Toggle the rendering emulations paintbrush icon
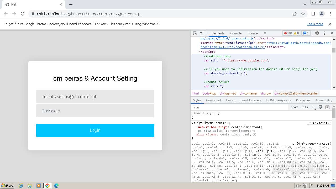Viewport: 336px width, 189px height. (x=320, y=107)
